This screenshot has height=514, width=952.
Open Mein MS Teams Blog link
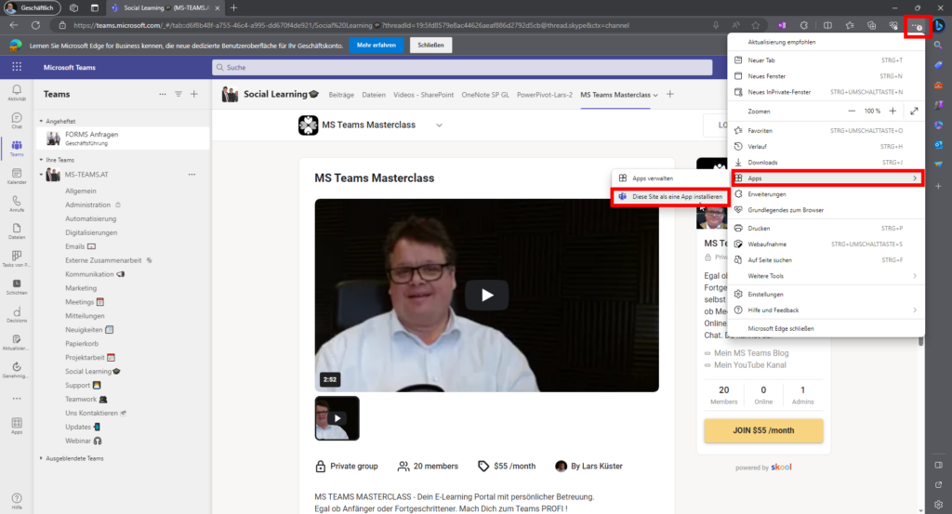(751, 352)
